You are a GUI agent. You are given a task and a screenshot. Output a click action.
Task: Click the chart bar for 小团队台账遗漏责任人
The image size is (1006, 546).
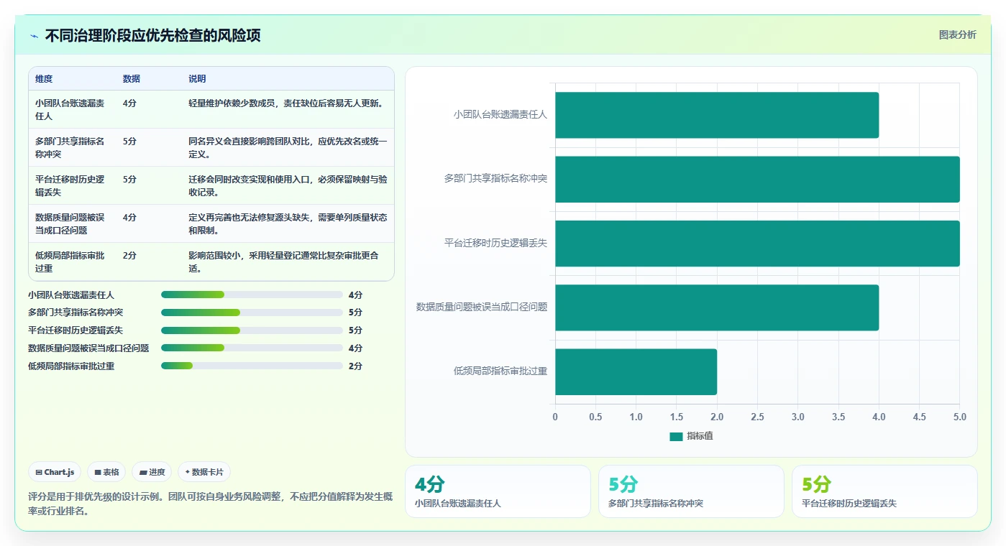coord(716,115)
